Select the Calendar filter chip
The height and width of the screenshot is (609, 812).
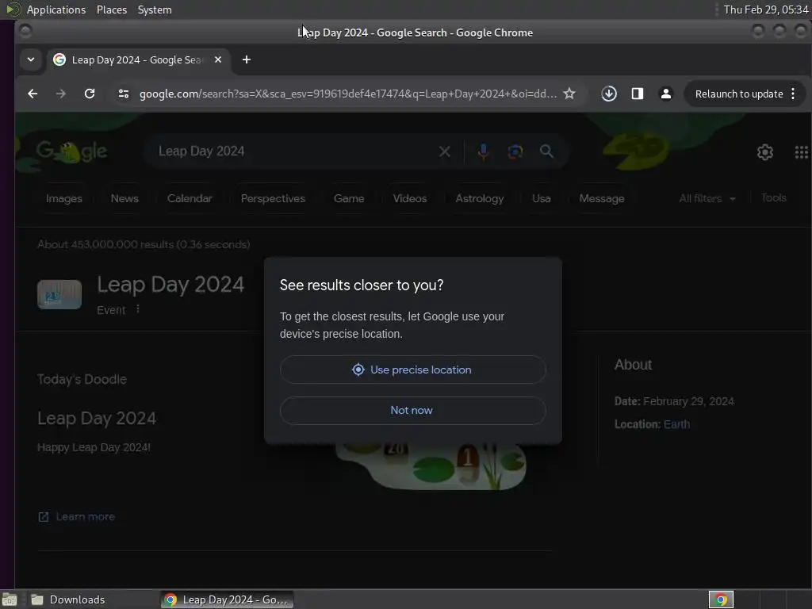(x=190, y=198)
